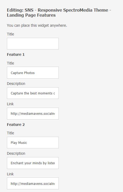The image size is (123, 192).
Task: Click the Feature 2 Link URL field
Action: [33, 184]
